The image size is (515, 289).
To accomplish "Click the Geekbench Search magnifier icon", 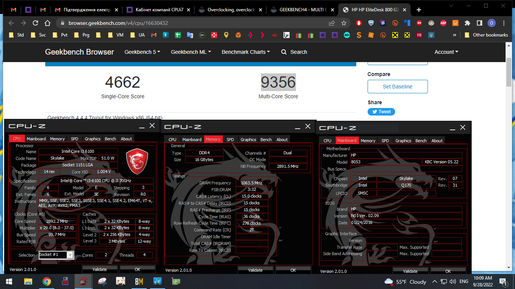I will tap(284, 52).
